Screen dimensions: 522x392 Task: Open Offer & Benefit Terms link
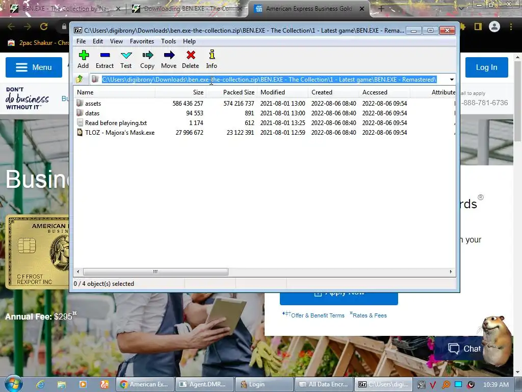coord(317,315)
